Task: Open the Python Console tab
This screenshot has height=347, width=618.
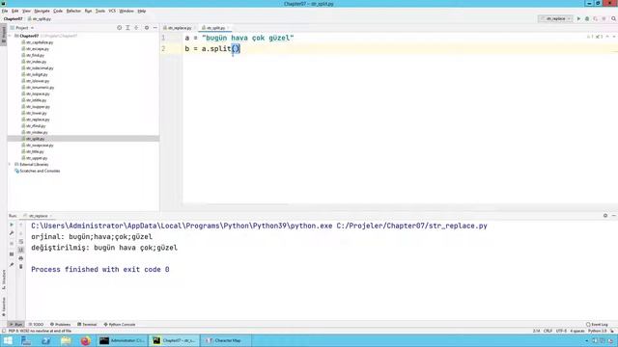Action: coord(120,325)
